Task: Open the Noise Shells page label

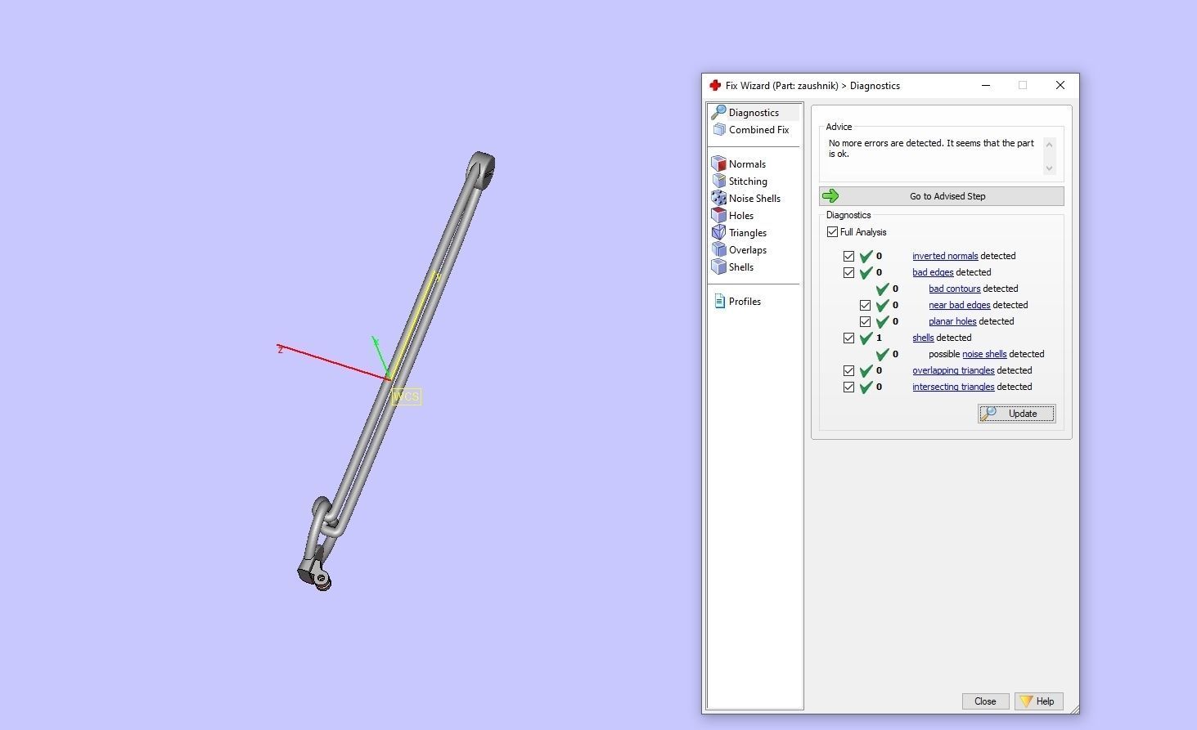Action: (x=754, y=199)
